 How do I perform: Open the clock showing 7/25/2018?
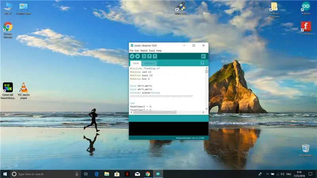click(x=299, y=174)
